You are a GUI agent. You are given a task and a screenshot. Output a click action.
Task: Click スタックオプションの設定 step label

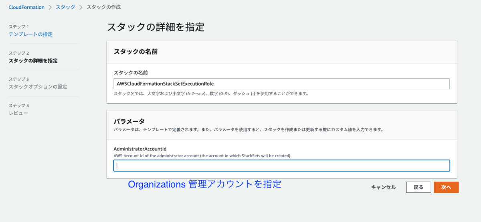[38, 87]
